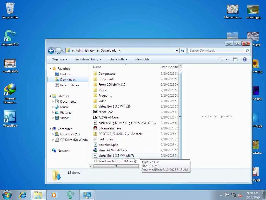Expand the Music library

53,107
